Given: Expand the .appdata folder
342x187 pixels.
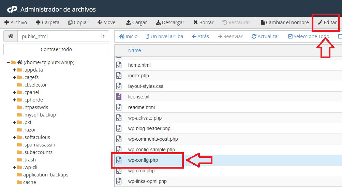Looking at the screenshot, I should pos(14,70).
